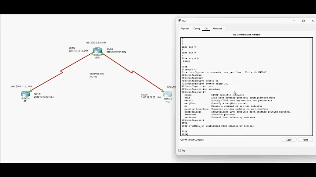Select the RT2 router icon
The height and width of the screenshot is (177, 316).
pyautogui.click(x=168, y=94)
